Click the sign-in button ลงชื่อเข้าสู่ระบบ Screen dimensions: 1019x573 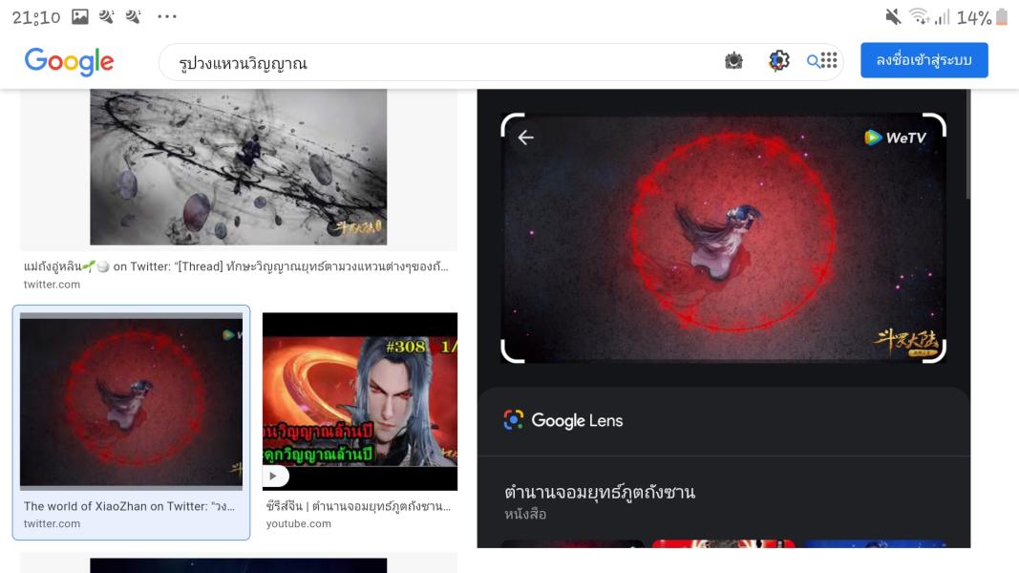click(x=924, y=60)
